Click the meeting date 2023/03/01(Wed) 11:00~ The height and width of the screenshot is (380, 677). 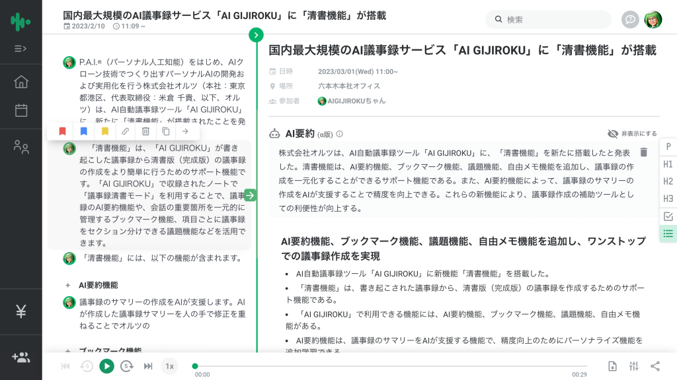click(358, 71)
